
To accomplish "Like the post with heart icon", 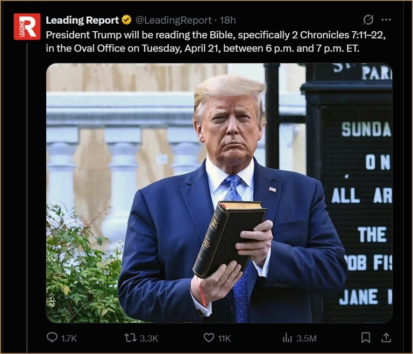I will pyautogui.click(x=209, y=338).
